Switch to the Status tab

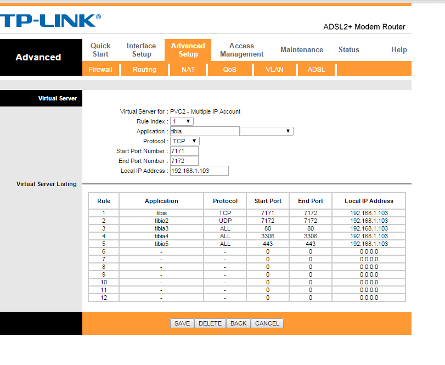tap(349, 49)
